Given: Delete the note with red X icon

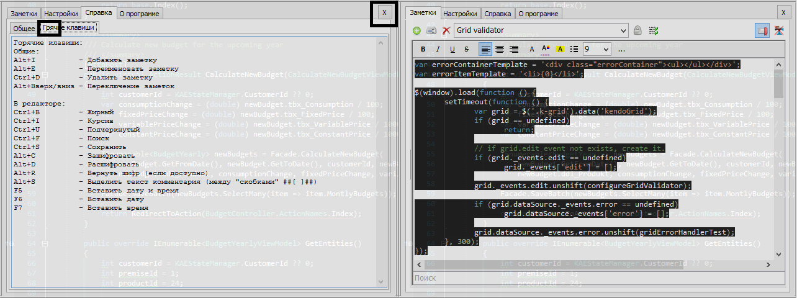Looking at the screenshot, I should pyautogui.click(x=446, y=30).
